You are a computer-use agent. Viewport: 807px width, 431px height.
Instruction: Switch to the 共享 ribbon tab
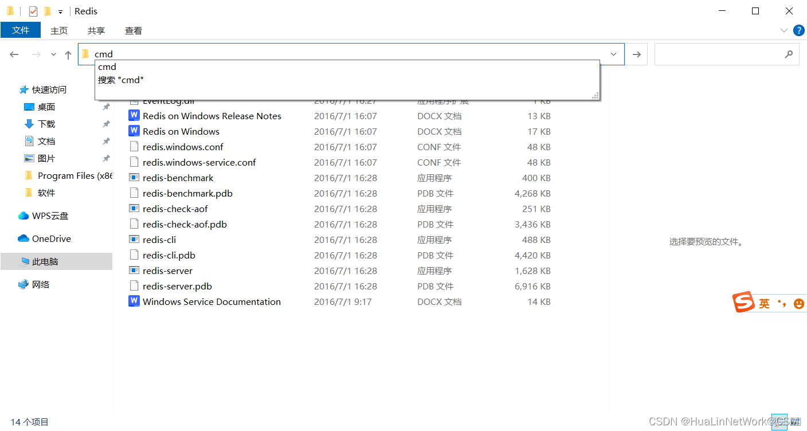(x=96, y=31)
